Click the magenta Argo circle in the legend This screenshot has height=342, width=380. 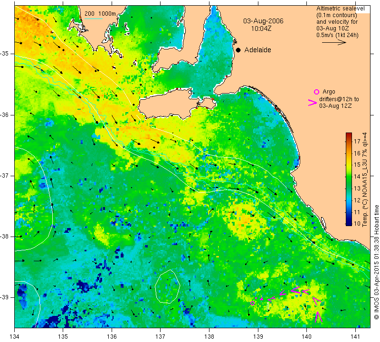click(316, 92)
